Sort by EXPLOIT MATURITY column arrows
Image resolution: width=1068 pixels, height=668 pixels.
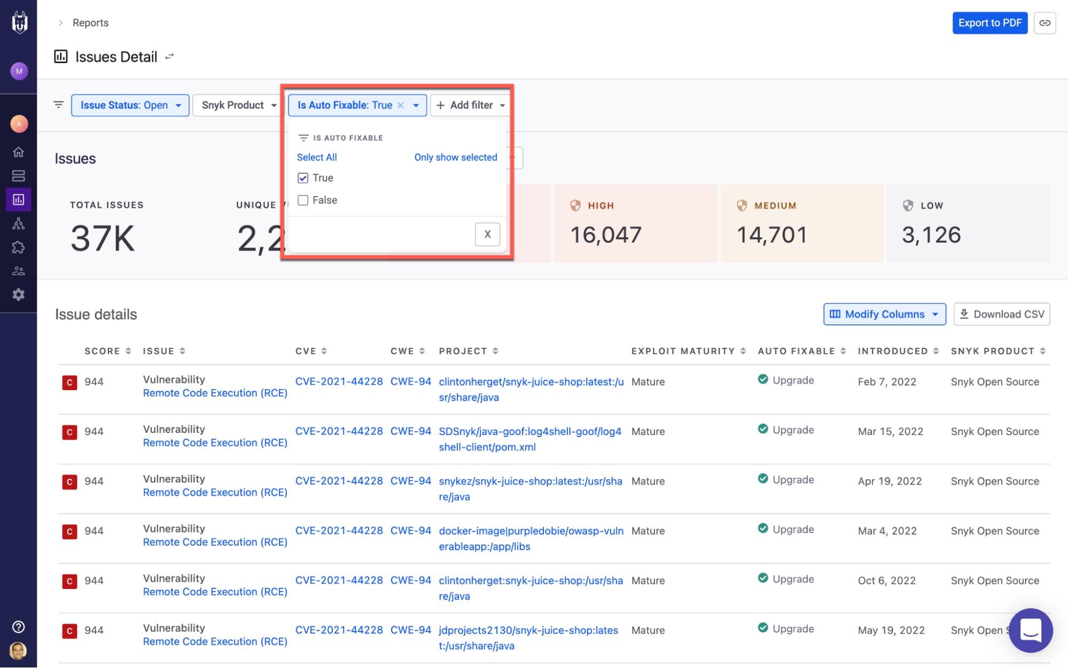tap(743, 351)
